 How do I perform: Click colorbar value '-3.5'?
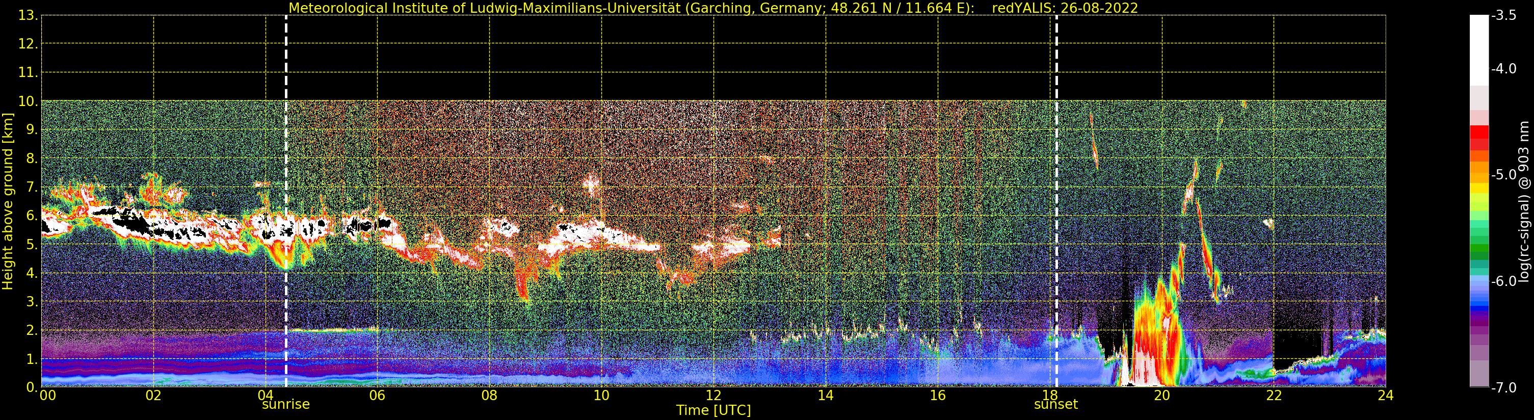[1503, 15]
